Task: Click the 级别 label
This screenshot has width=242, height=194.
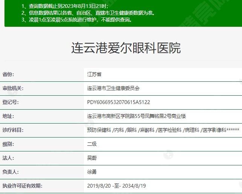Action: pyautogui.click(x=8, y=144)
